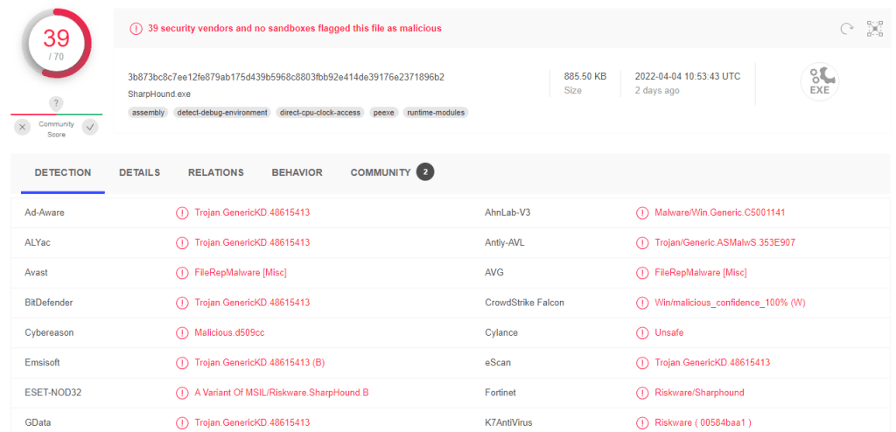896x432 pixels.
Task: Select the Detection tab
Action: [x=63, y=172]
